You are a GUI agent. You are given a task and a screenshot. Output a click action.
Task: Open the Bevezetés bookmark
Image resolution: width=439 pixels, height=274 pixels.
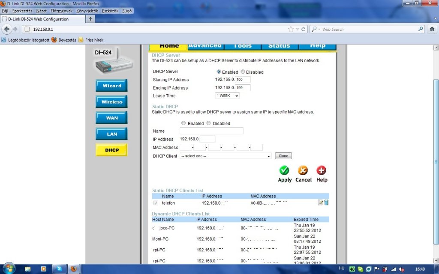(x=64, y=40)
